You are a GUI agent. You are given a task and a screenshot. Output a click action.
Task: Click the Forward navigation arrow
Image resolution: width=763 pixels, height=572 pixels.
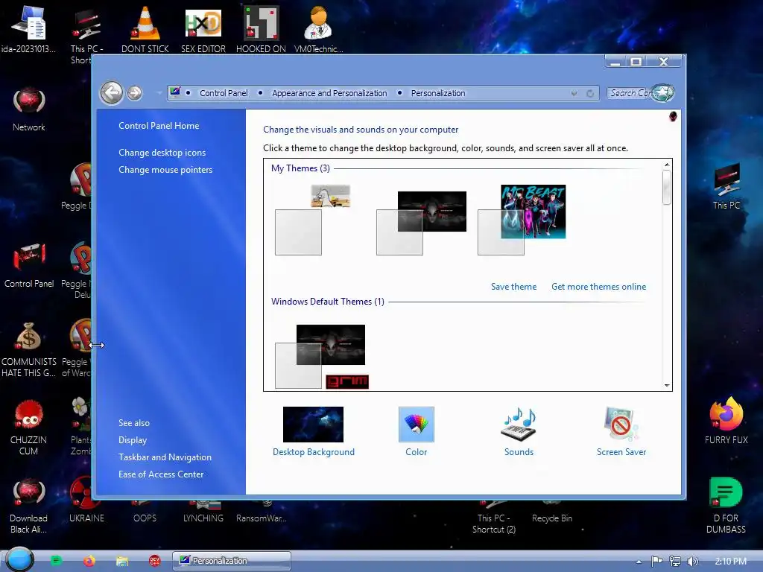pyautogui.click(x=135, y=92)
